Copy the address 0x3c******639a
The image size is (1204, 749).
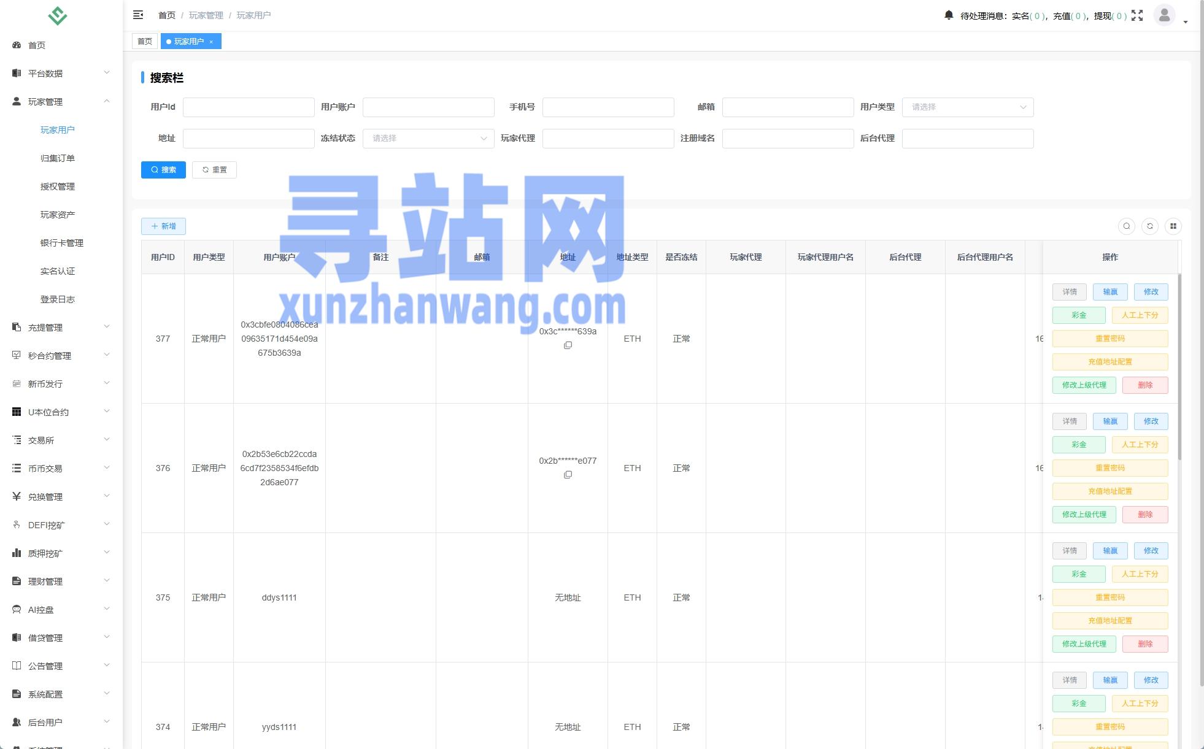[x=568, y=345]
